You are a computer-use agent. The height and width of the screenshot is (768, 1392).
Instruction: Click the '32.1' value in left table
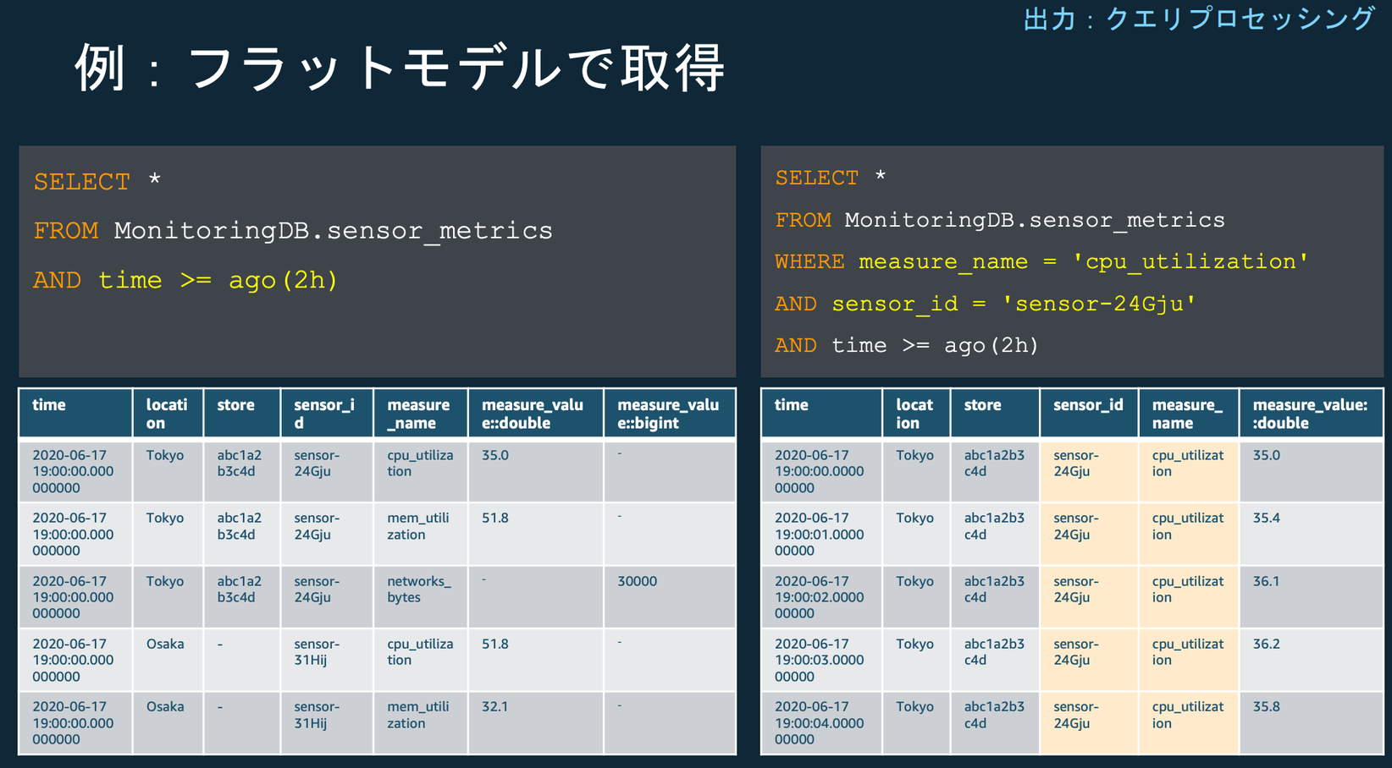[495, 706]
